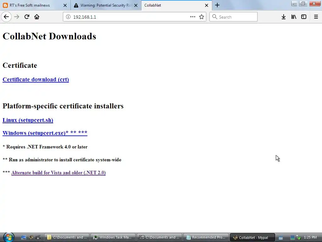Click Show Desktop quick launch icon

tap(24, 238)
